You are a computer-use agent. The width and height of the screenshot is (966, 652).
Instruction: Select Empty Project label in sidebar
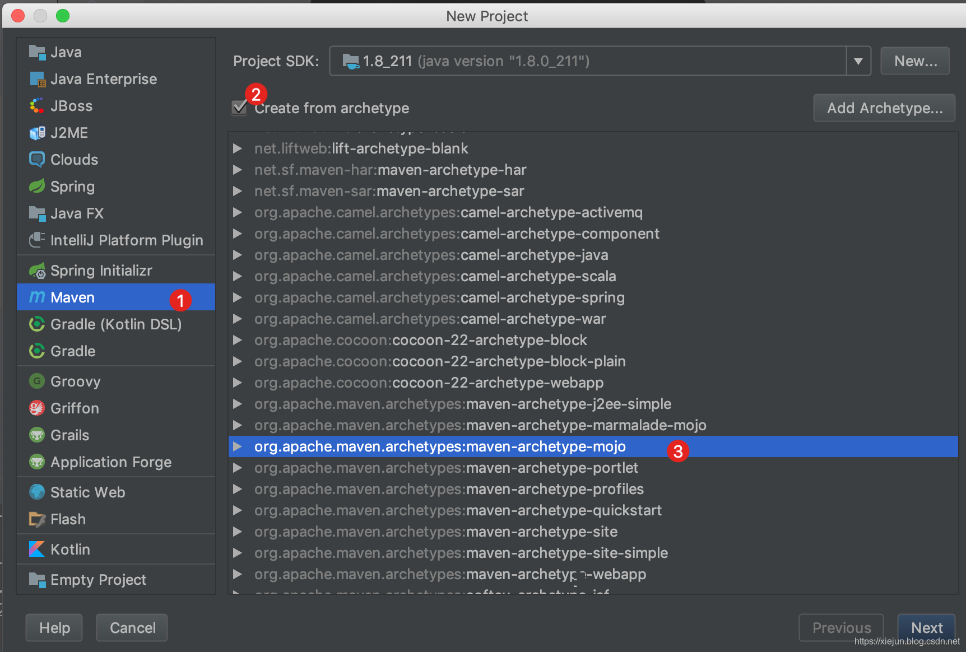(98, 580)
